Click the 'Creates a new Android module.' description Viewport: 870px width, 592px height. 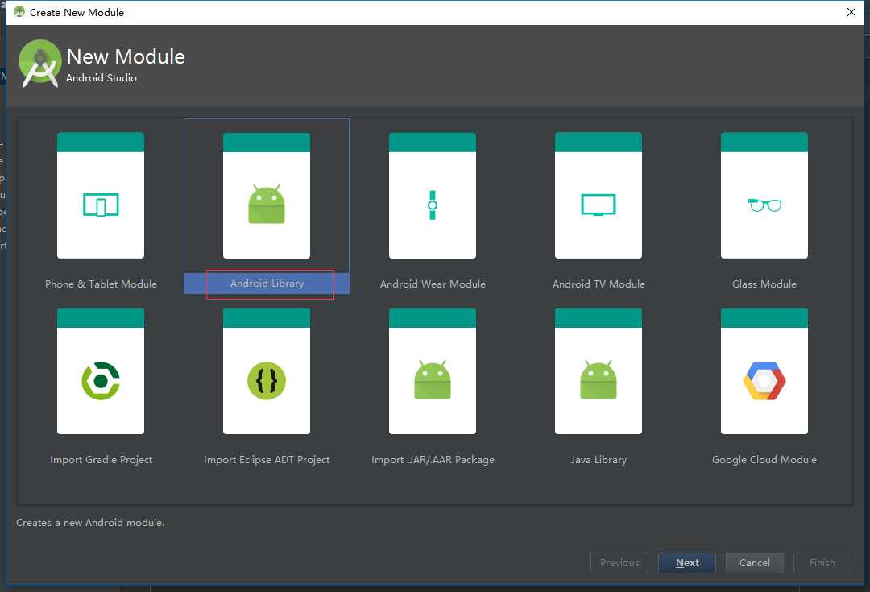tap(90, 523)
